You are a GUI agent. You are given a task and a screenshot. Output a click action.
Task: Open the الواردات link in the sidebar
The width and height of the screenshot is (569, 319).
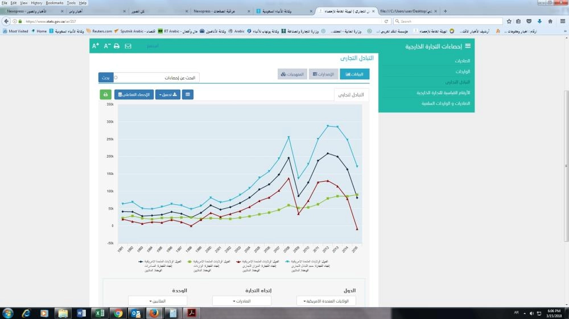point(463,72)
